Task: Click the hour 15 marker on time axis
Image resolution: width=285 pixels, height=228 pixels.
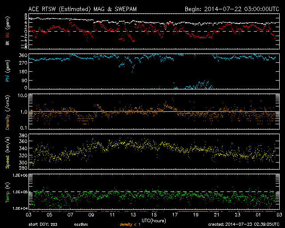Action: [x=154, y=215]
